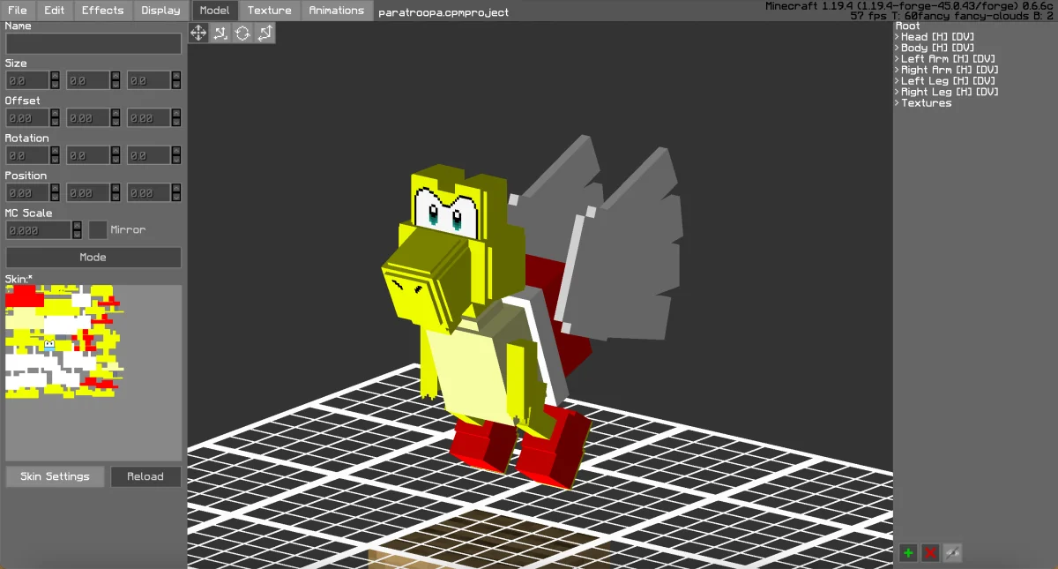Decrease Position Z with down arrow
The width and height of the screenshot is (1058, 569).
tap(176, 198)
